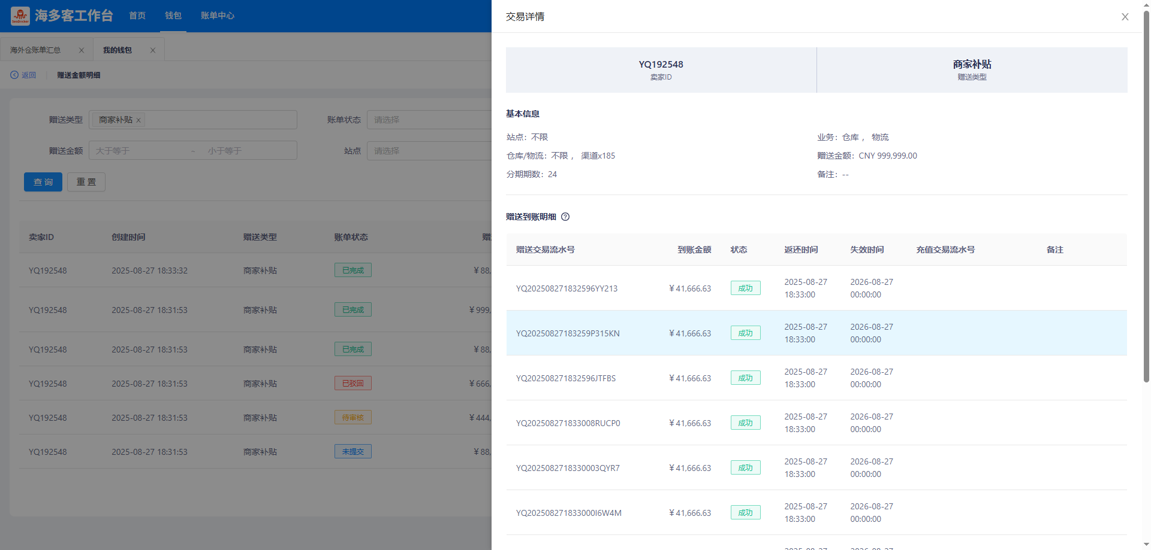Click the 分期期数: 24 text
The height and width of the screenshot is (550, 1151).
point(532,174)
